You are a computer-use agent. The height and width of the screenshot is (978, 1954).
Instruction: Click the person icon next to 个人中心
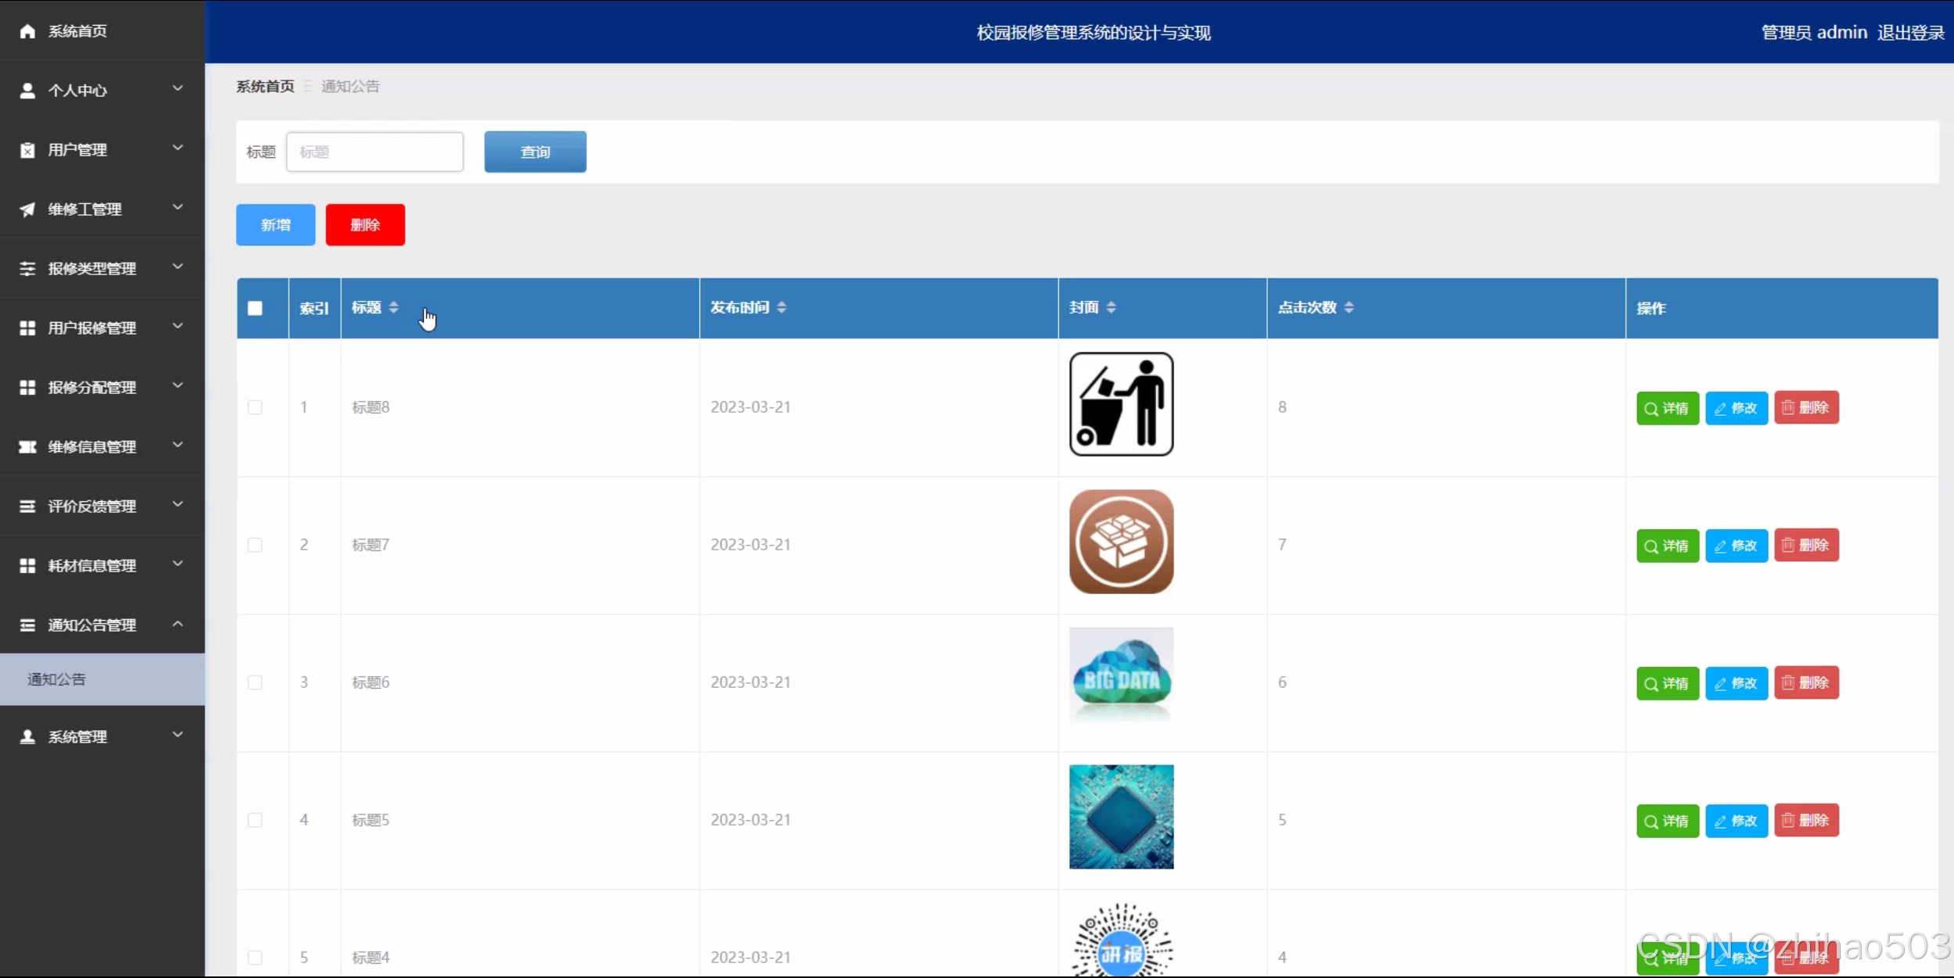27,91
